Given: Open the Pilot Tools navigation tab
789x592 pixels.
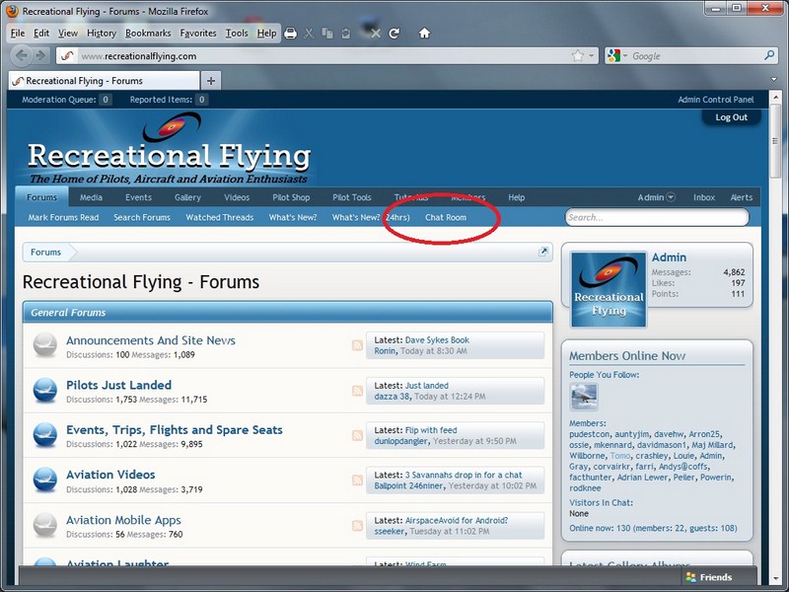Looking at the screenshot, I should click(352, 197).
